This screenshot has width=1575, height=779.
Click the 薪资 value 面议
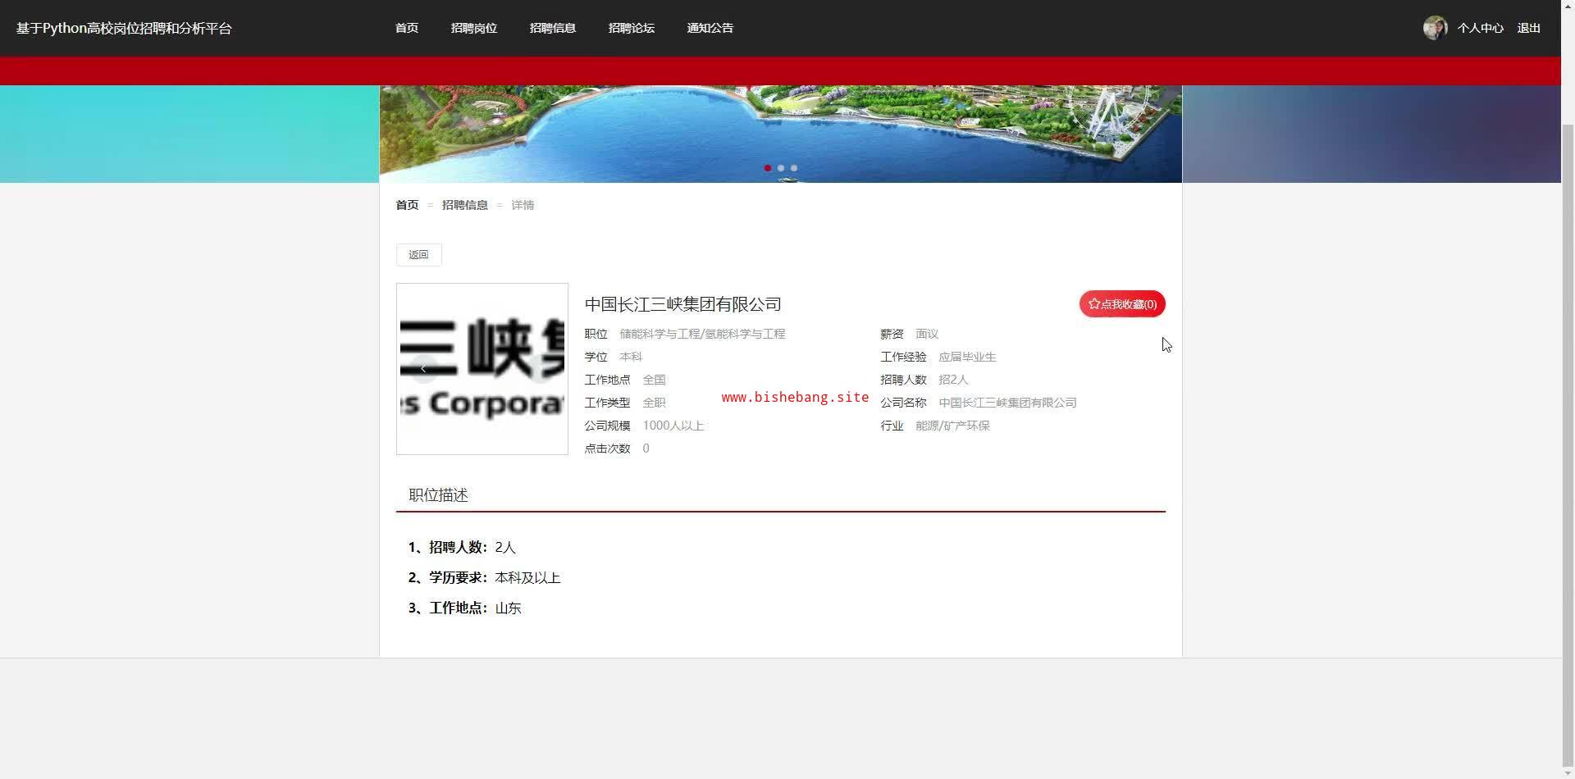coord(927,334)
